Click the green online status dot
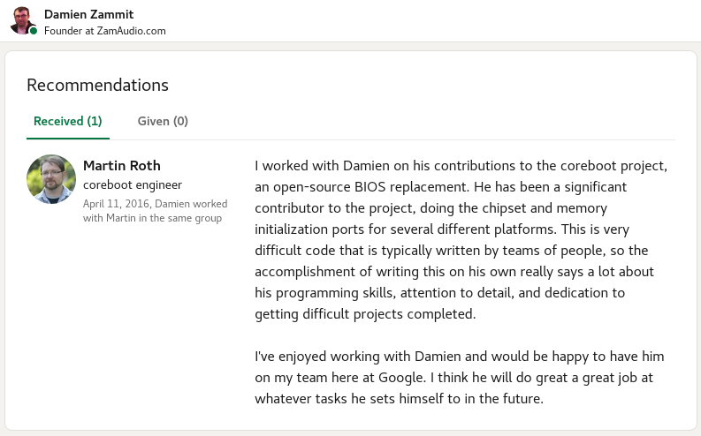 [33, 31]
